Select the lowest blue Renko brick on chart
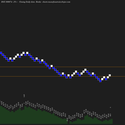This screenshot has height=125, width=125. (x=100, y=81)
